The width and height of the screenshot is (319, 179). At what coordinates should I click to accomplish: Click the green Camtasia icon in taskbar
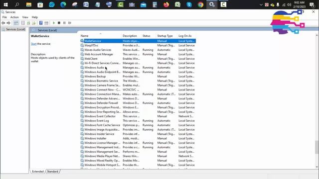[x=120, y=4]
